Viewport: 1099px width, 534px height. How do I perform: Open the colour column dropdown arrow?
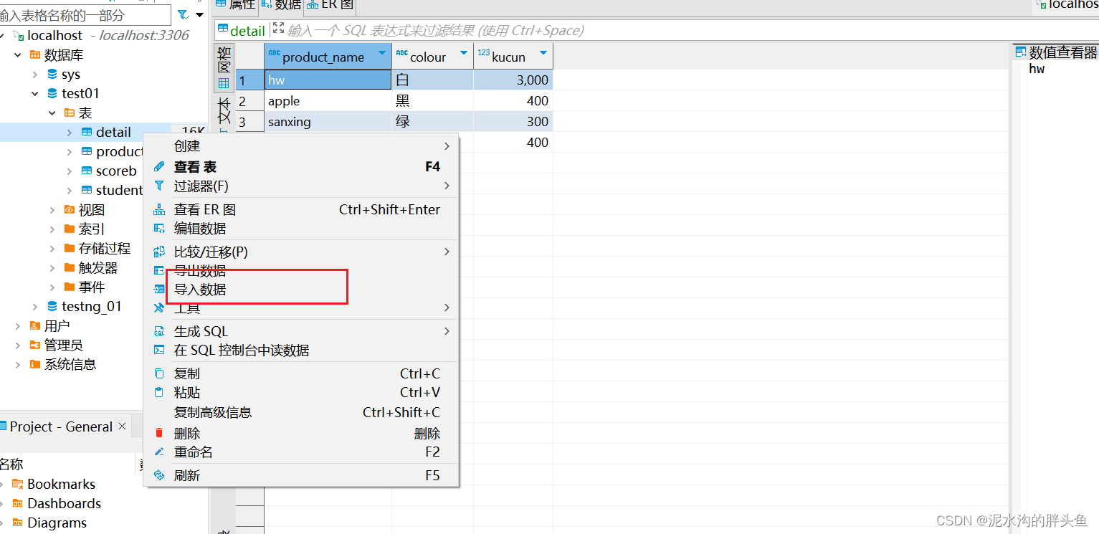click(464, 54)
